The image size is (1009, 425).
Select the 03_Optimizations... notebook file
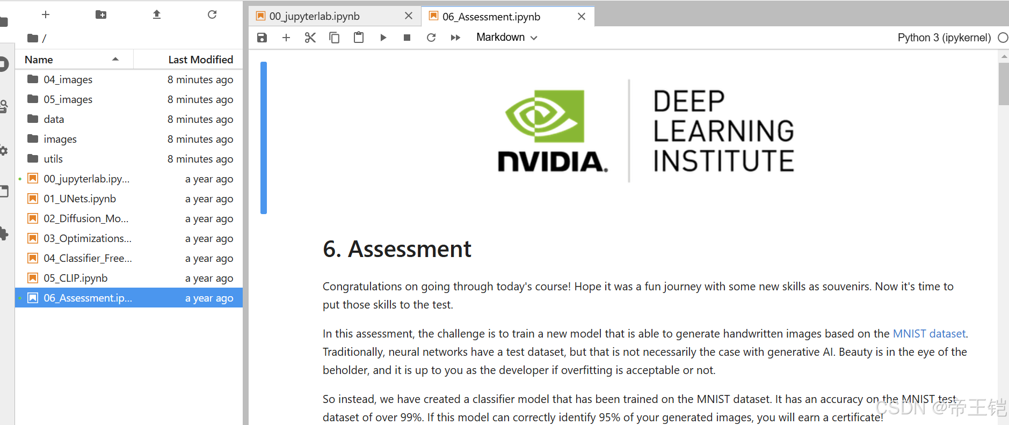click(129, 238)
